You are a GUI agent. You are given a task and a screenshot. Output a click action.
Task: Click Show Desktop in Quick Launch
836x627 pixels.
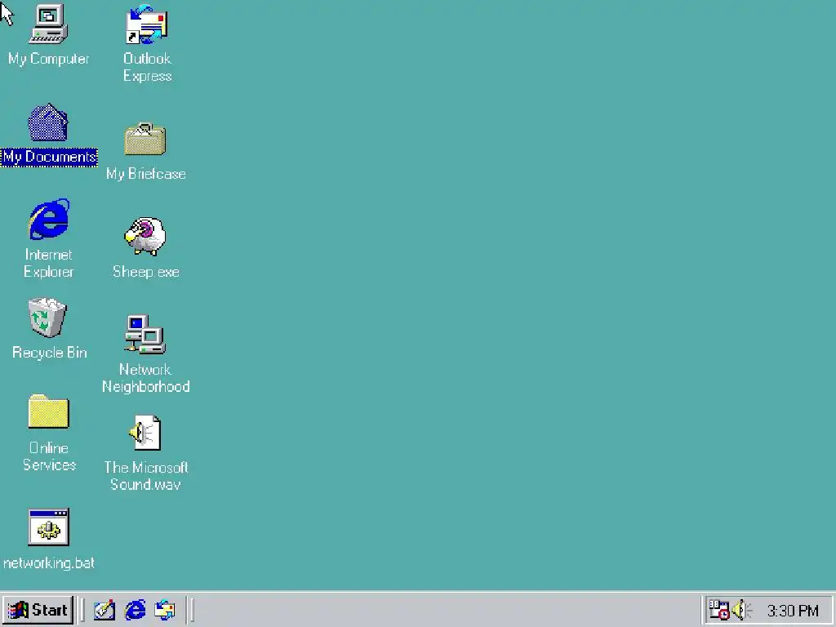pyautogui.click(x=104, y=610)
